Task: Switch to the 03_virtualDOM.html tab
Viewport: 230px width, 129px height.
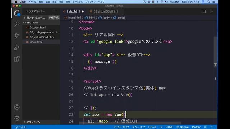Action: click(x=105, y=11)
